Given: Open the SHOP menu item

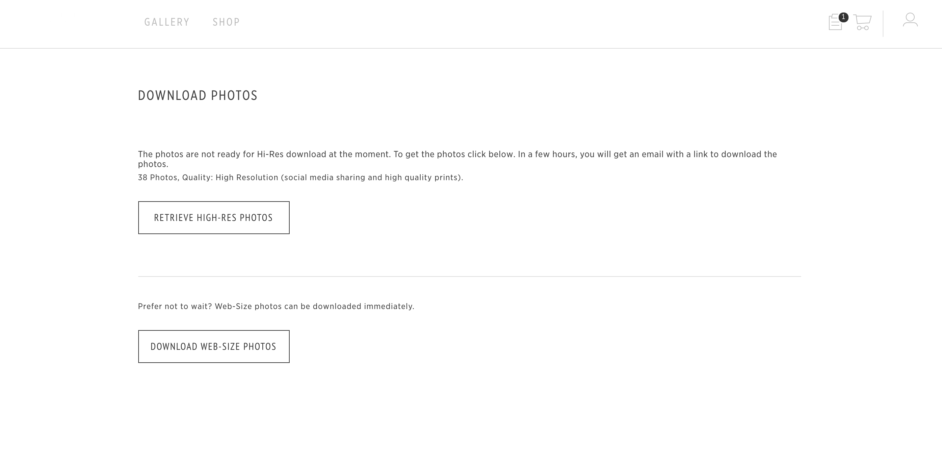Looking at the screenshot, I should point(226,22).
